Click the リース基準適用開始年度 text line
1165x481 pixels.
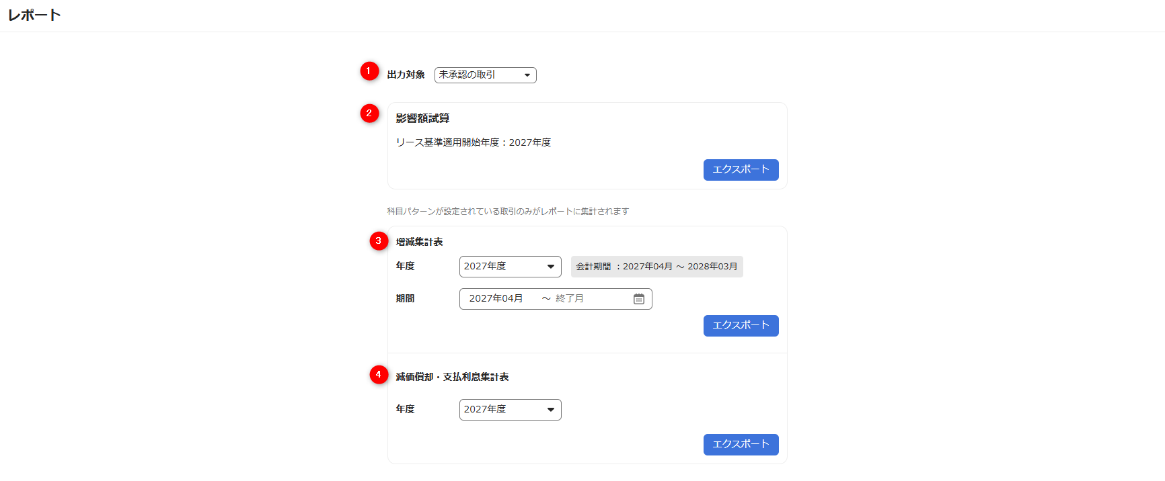click(x=473, y=142)
